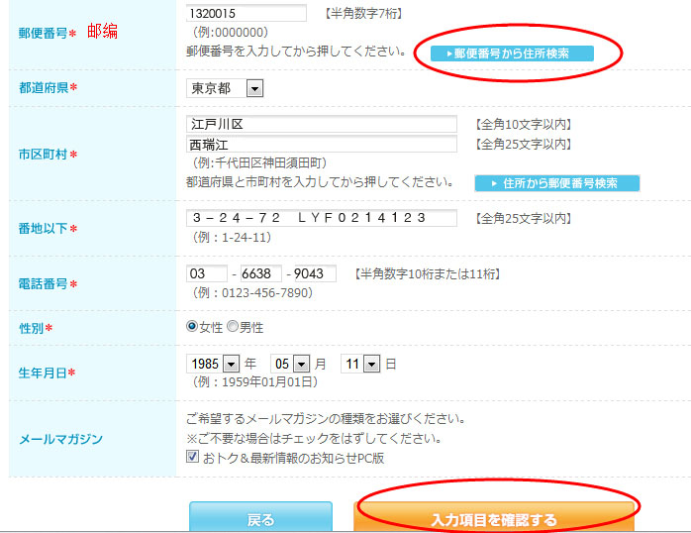Click the arrow of the prefecture dropdown
Screen dimensions: 691x533
click(254, 89)
